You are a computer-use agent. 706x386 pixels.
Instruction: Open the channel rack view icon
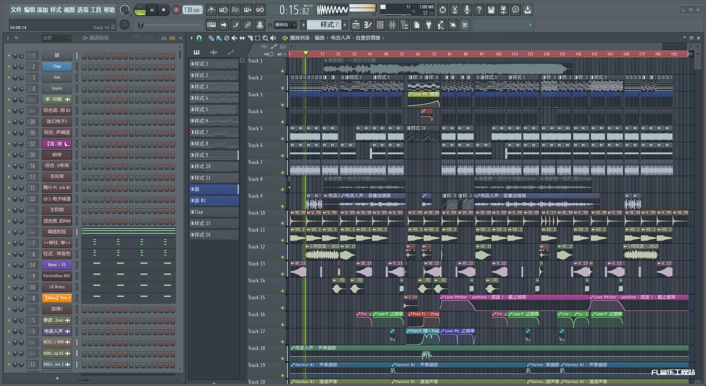(x=380, y=25)
